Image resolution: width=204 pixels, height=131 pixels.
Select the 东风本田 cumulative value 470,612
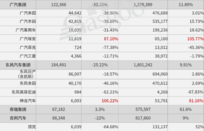pos(160,83)
